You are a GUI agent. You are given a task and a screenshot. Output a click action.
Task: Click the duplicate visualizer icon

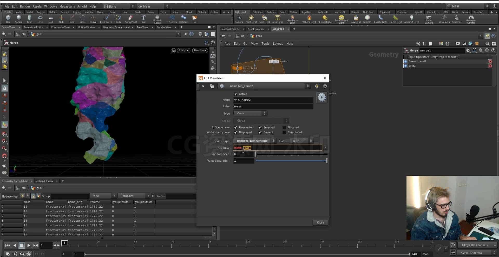[212, 86]
